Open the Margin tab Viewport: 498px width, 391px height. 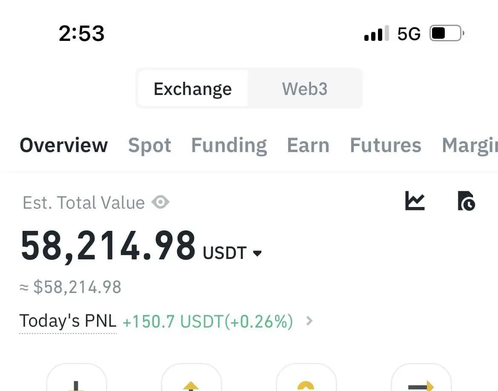click(470, 145)
